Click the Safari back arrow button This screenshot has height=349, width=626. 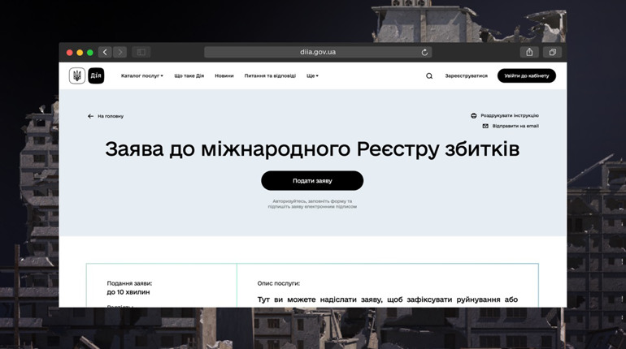105,52
